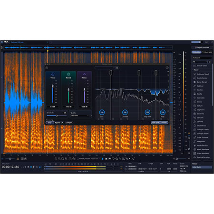Viewport: 214px width, 214px height.
Task: Toggle the Reverb component icon
Action: click(x=68, y=74)
